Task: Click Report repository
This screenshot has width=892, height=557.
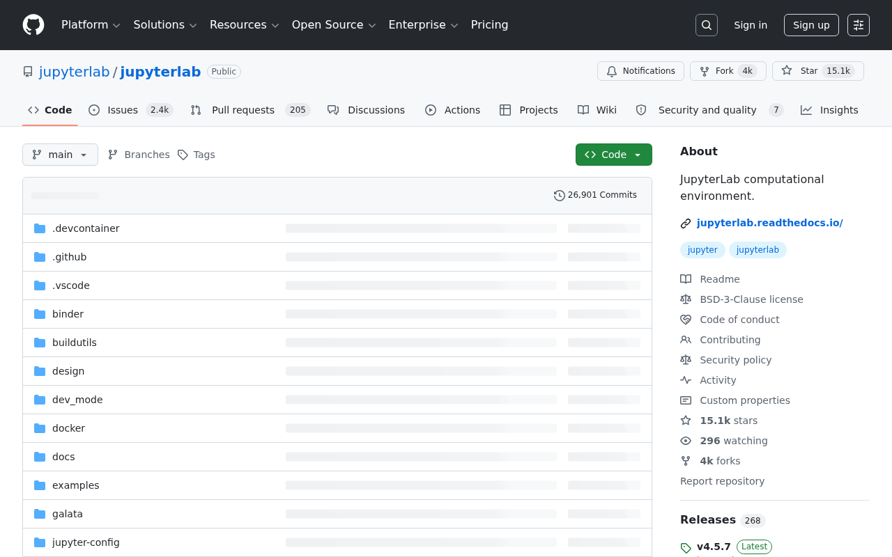Action: [x=722, y=481]
